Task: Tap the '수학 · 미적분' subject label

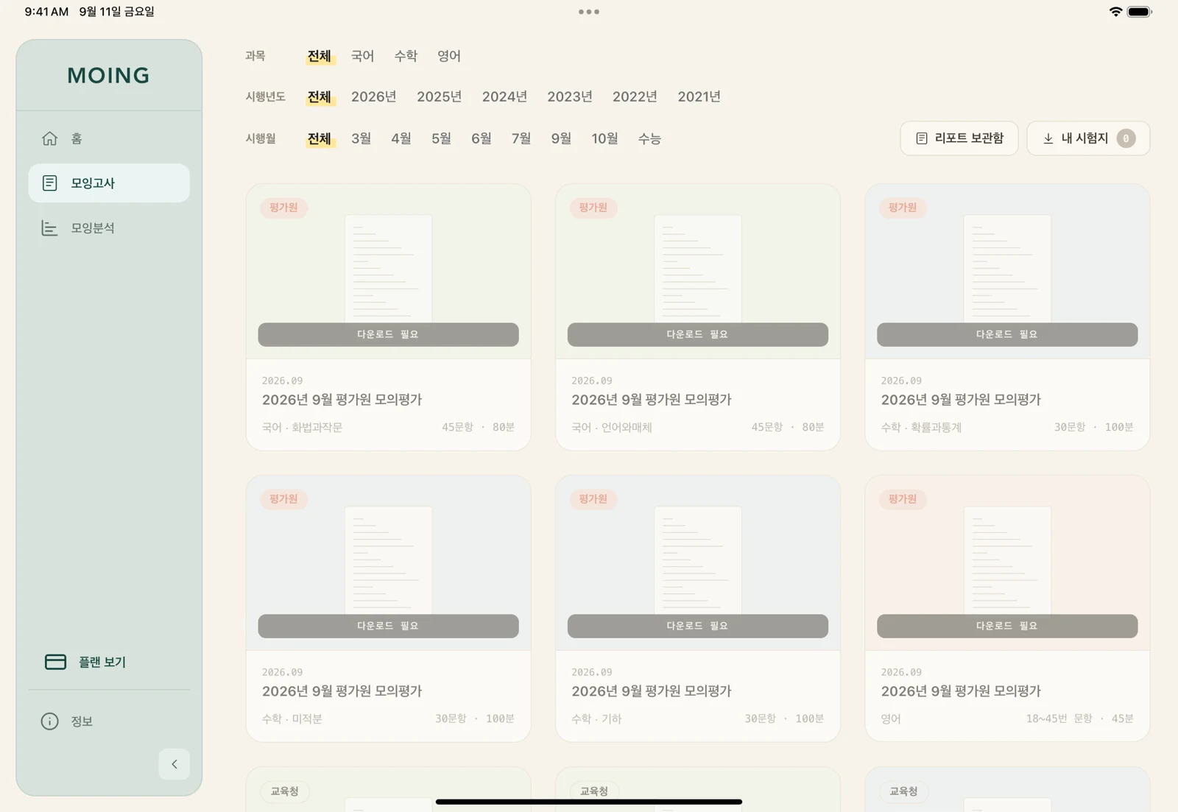Action: tap(292, 719)
